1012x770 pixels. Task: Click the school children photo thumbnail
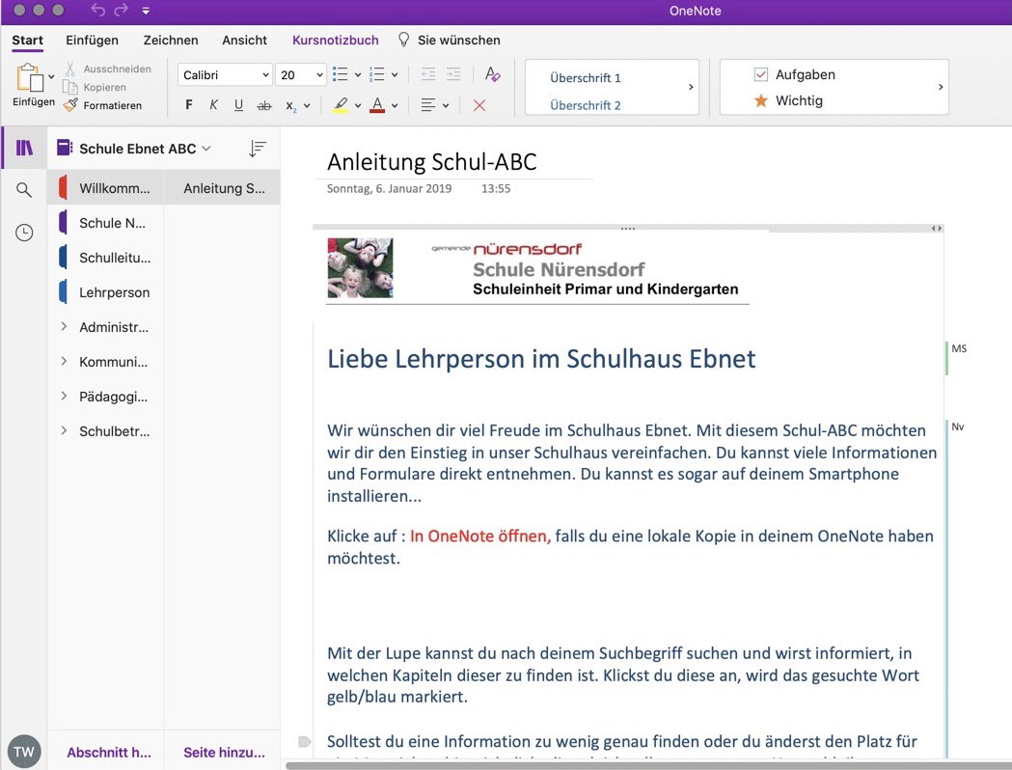click(360, 268)
